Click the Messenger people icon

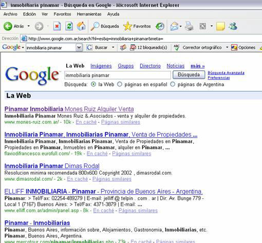coord(233,26)
